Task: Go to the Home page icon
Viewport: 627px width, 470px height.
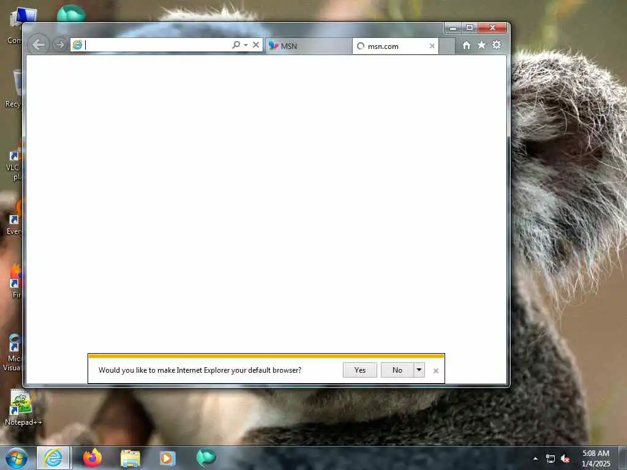Action: click(466, 45)
